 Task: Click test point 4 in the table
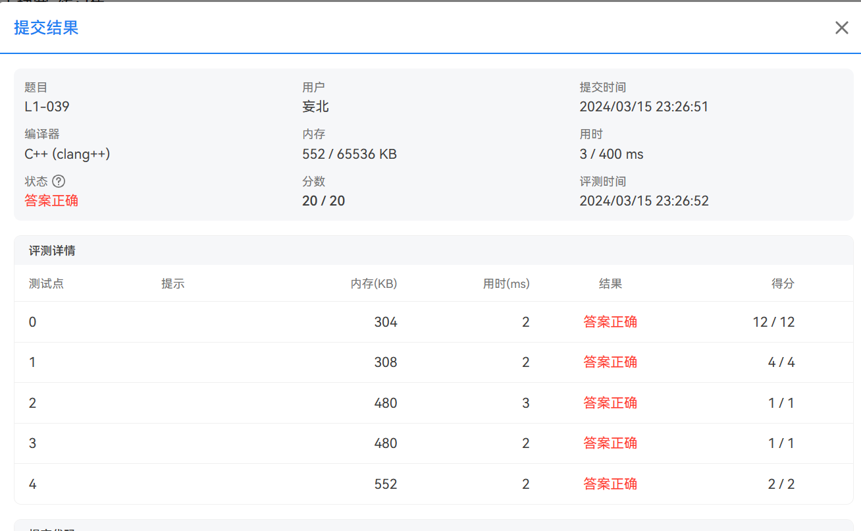(x=33, y=484)
